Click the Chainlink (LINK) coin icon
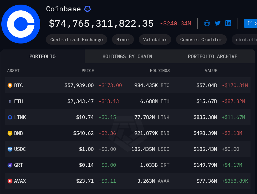Viewport: 257px width, 194px height. 9,117
